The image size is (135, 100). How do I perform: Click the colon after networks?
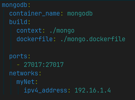[x=40, y=74]
